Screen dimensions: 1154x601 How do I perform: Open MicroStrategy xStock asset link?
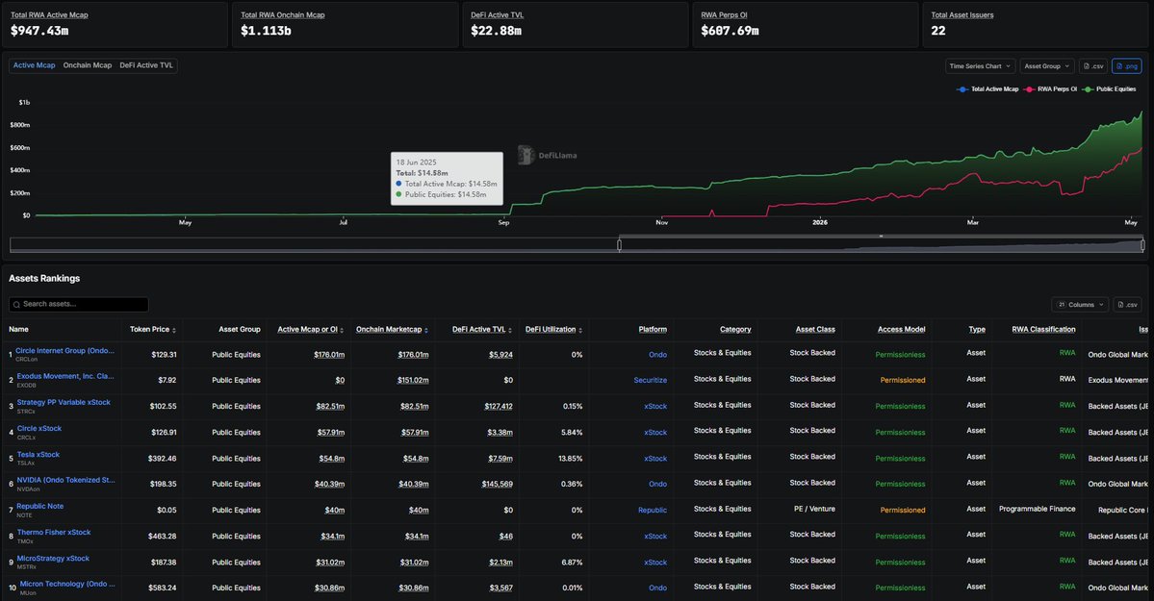53,559
